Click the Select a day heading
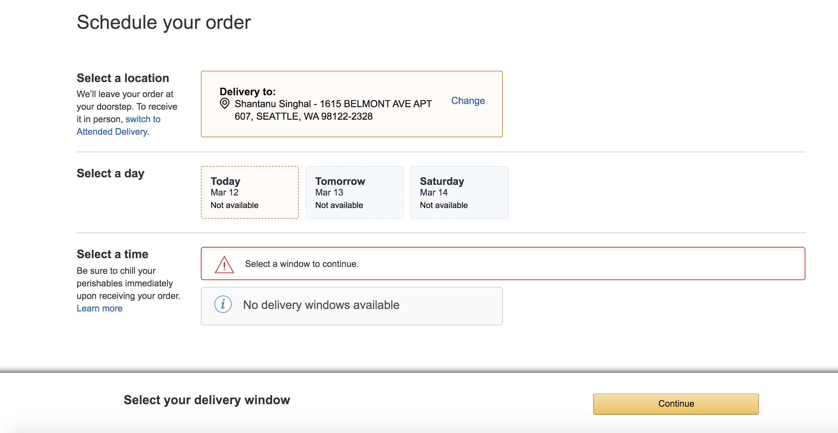Image resolution: width=838 pixels, height=433 pixels. [110, 174]
